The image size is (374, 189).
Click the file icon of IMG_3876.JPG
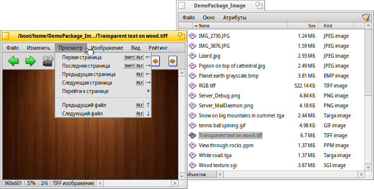(x=192, y=46)
